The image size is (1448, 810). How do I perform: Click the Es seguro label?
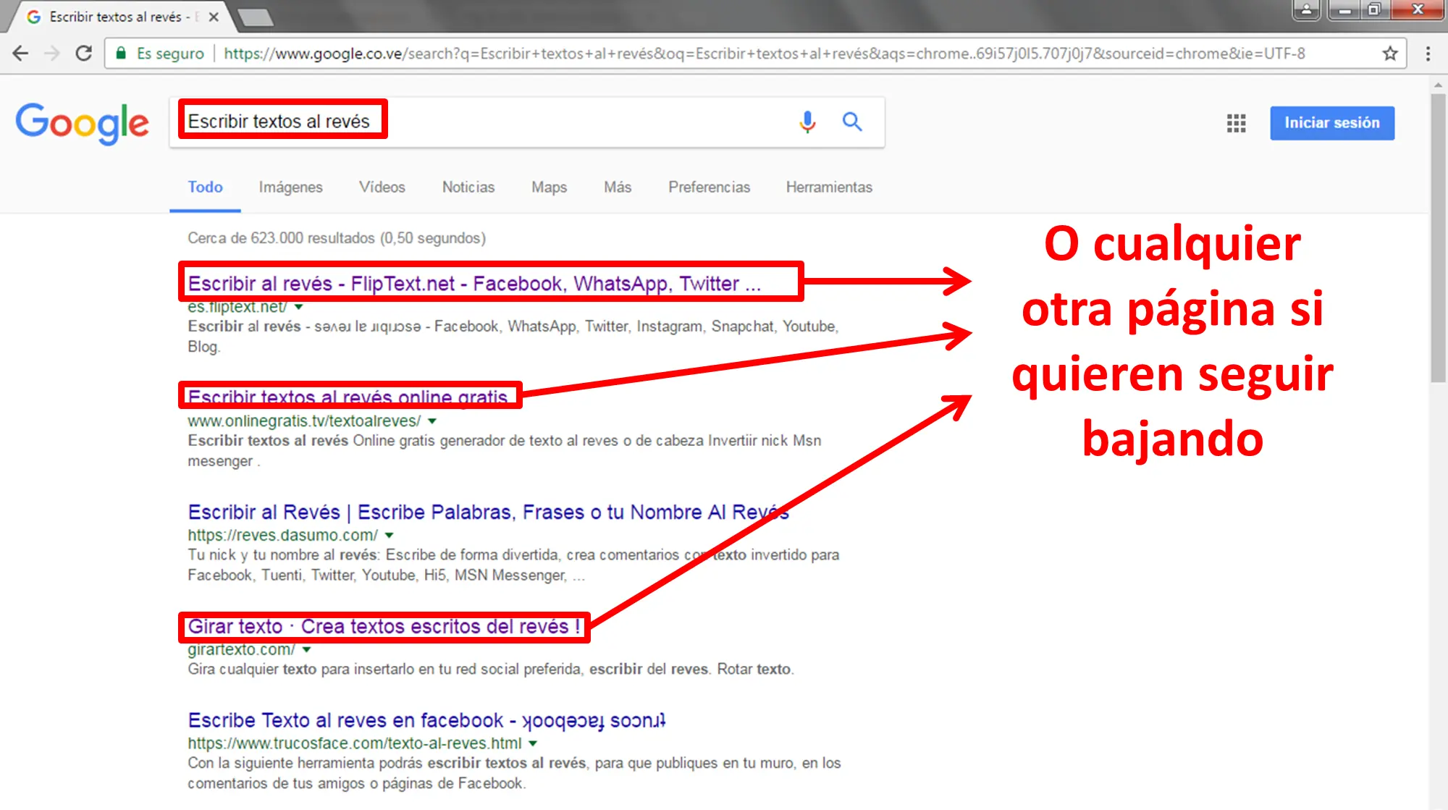tap(170, 54)
